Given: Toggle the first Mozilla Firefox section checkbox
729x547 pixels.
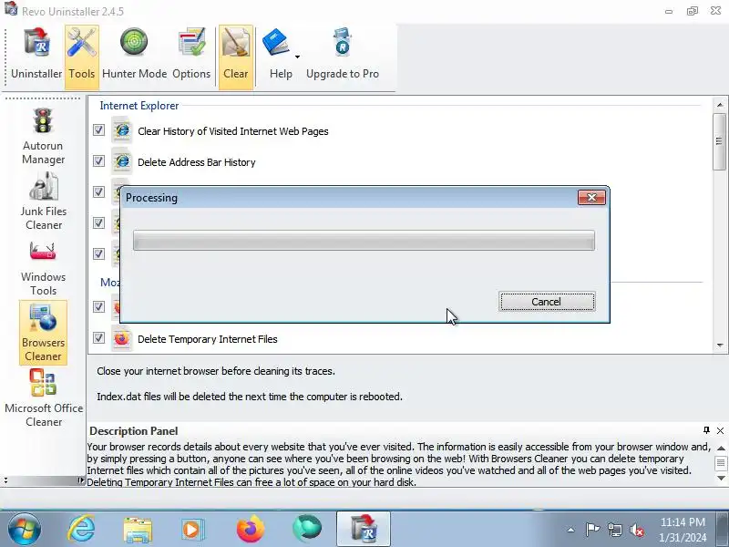Looking at the screenshot, I should pos(98,306).
